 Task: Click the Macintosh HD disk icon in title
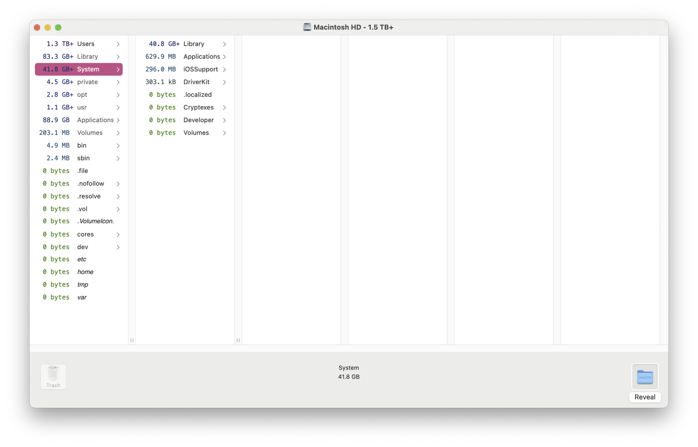point(307,27)
